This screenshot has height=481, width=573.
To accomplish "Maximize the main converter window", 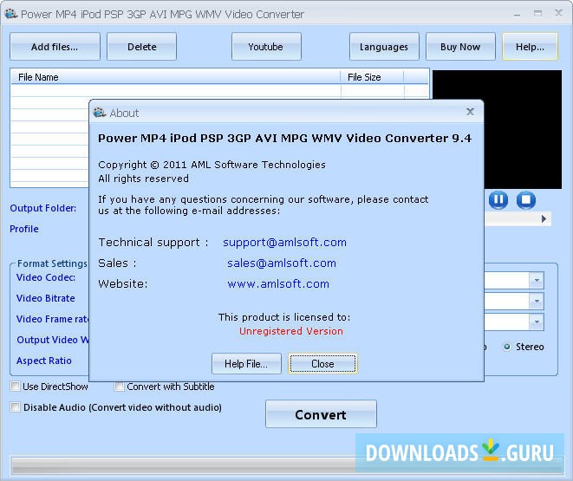I will (x=537, y=14).
